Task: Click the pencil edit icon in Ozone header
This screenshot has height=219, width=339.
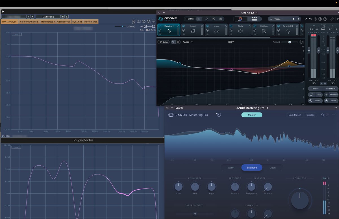Action: coord(306,19)
